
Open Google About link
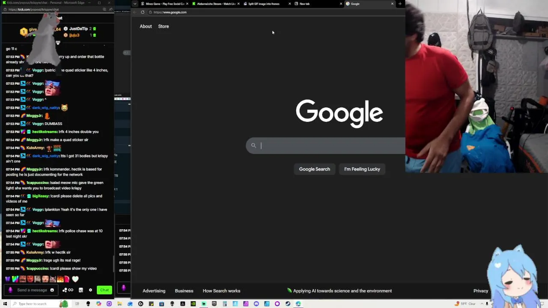(x=146, y=26)
